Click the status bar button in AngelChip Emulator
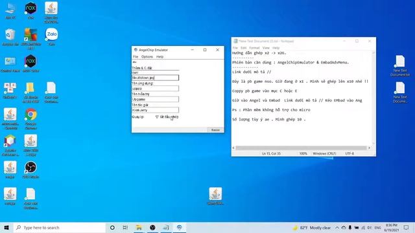The image size is (415, 233). [x=215, y=130]
